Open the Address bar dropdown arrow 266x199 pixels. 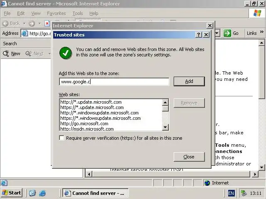(217, 33)
